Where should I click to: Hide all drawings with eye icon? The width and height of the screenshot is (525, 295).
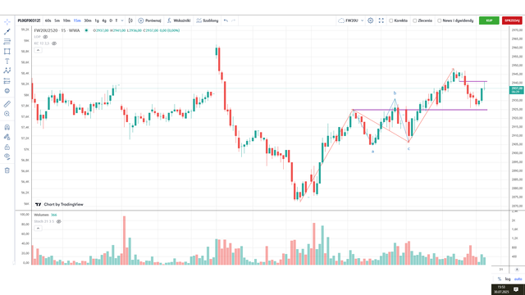7,157
